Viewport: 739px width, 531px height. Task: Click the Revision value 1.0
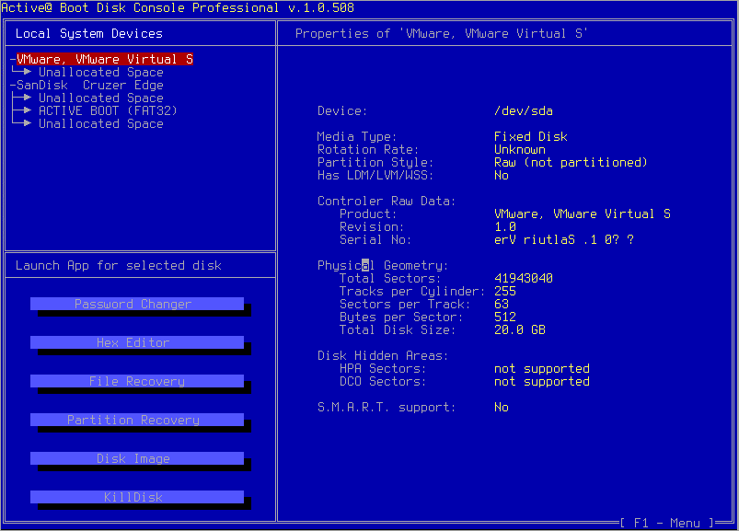[505, 227]
